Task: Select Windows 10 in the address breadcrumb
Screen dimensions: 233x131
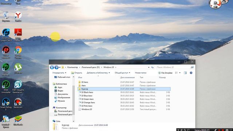Action: pyautogui.click(x=108, y=67)
